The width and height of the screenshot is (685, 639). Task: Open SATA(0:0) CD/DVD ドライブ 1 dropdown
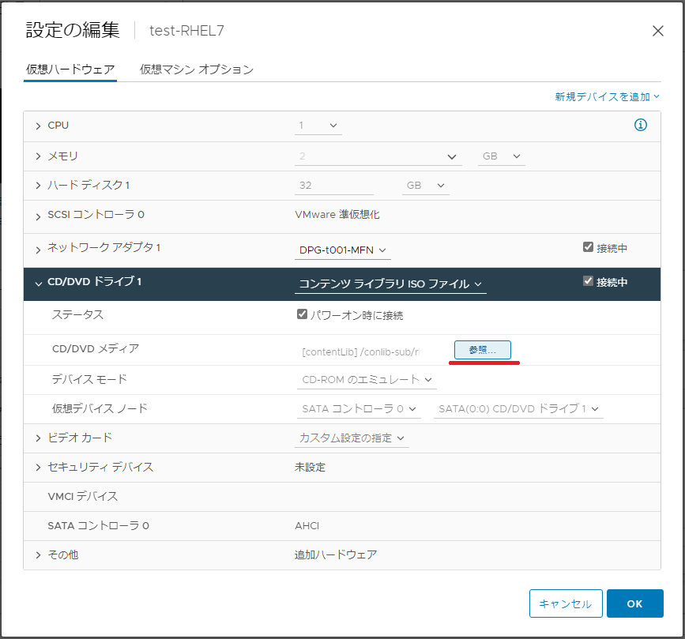pyautogui.click(x=518, y=409)
